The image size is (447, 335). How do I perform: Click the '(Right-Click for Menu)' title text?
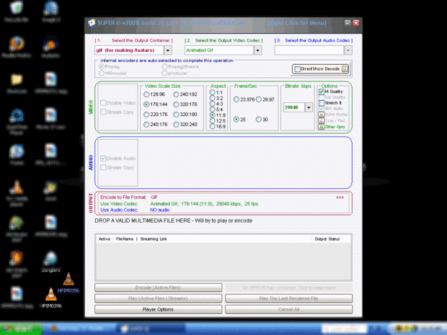[297, 23]
